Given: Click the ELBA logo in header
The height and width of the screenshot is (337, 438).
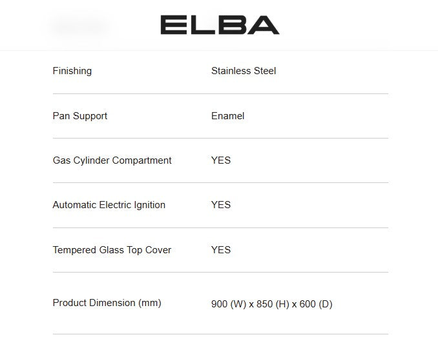Looking at the screenshot, I should tap(220, 24).
